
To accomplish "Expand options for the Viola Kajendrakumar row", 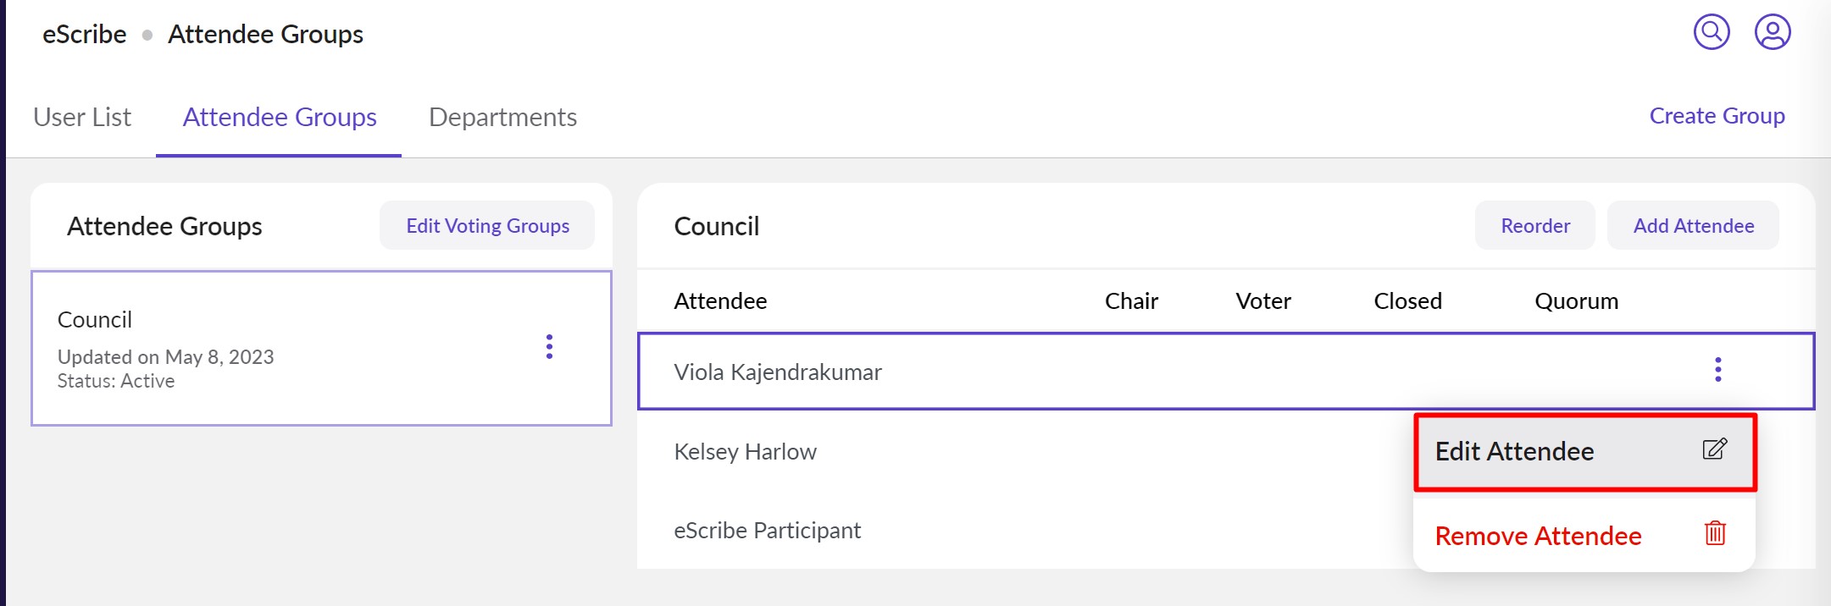I will (1718, 367).
